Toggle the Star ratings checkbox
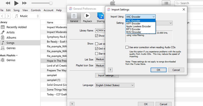The width and height of the screenshot is (203, 106). (x=97, y=54)
